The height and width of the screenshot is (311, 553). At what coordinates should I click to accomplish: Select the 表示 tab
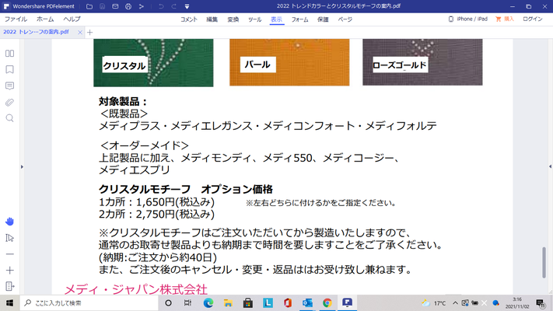pyautogui.click(x=277, y=19)
